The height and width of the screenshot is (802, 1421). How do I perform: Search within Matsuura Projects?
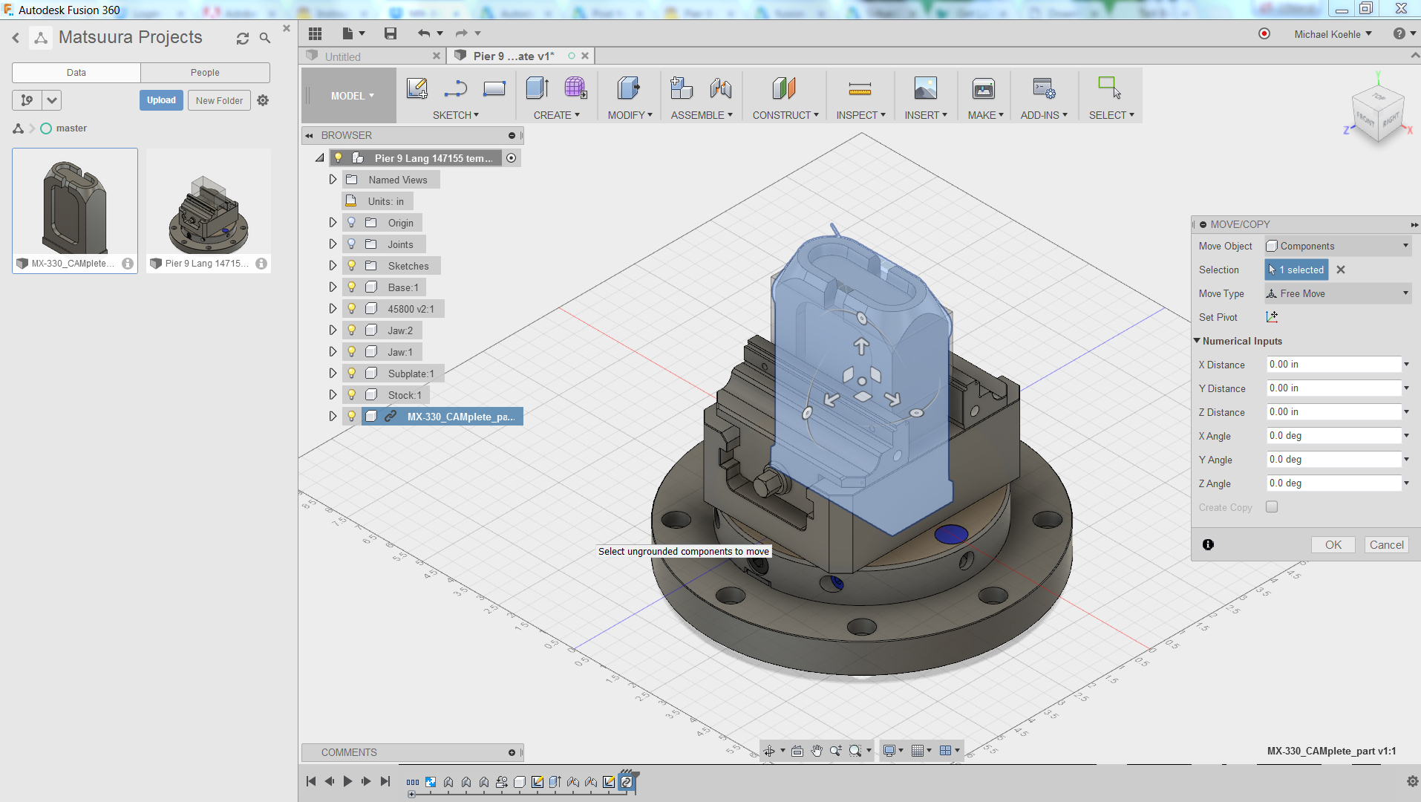[265, 38]
